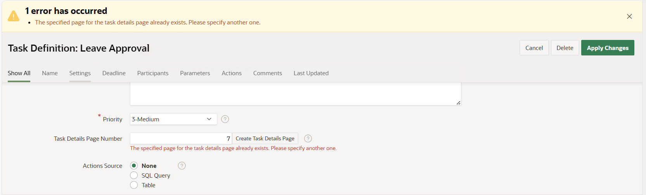
Task: Go to the Parameters tab
Action: (x=195, y=73)
